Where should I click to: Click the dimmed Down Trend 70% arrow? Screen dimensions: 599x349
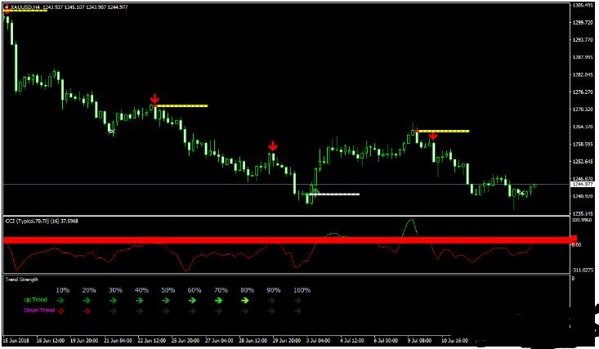tap(218, 311)
